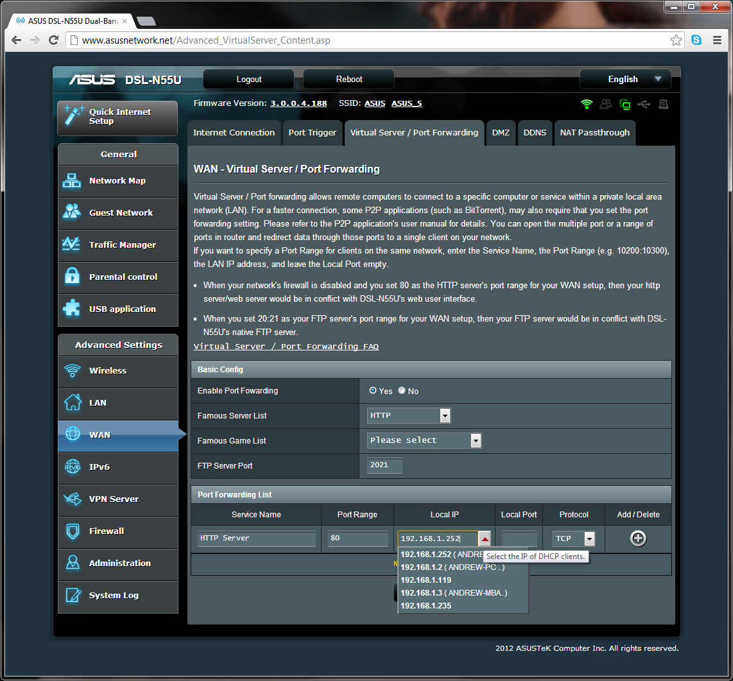
Task: Switch to the DMZ tab
Action: point(501,133)
